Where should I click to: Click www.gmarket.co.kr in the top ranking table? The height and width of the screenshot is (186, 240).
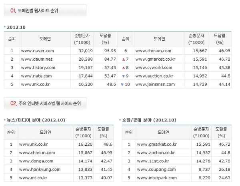(155, 59)
